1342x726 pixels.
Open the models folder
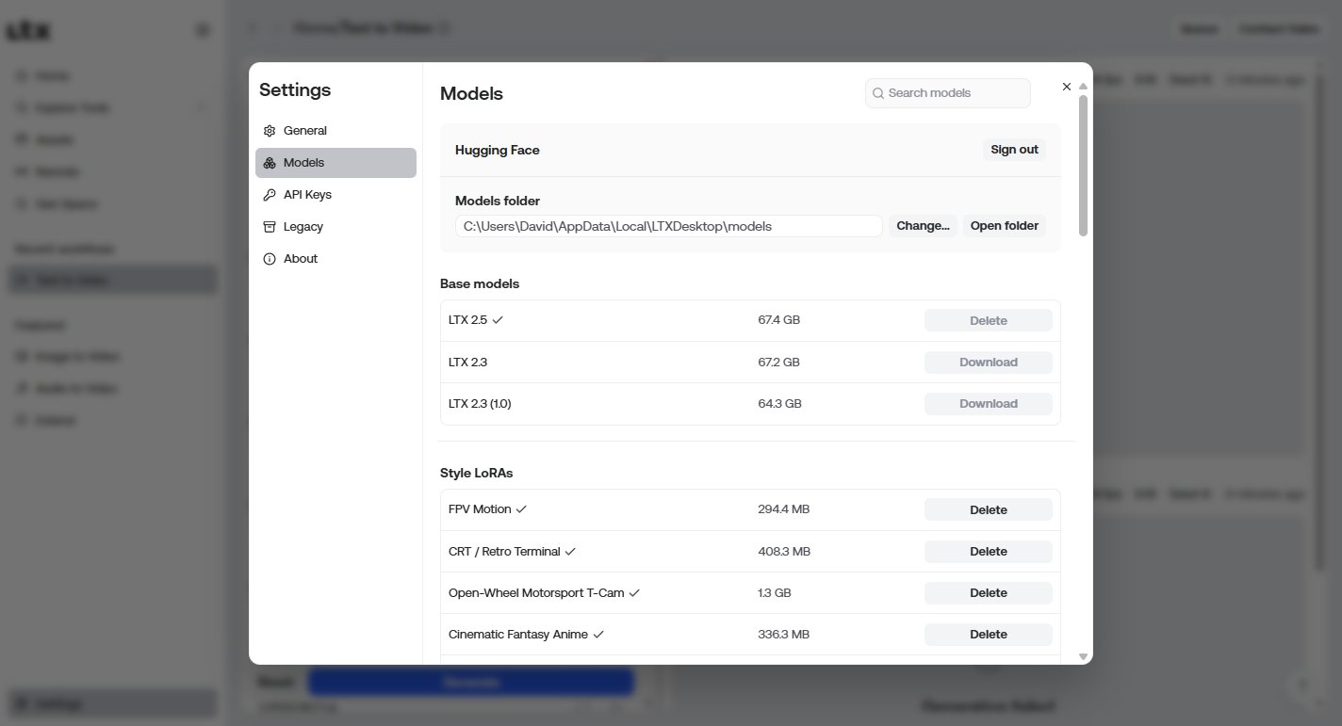[1005, 226]
